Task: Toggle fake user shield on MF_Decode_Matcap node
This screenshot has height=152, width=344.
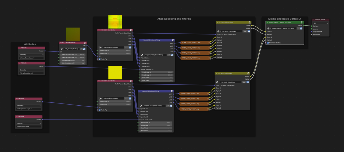Action: [x=85, y=49]
